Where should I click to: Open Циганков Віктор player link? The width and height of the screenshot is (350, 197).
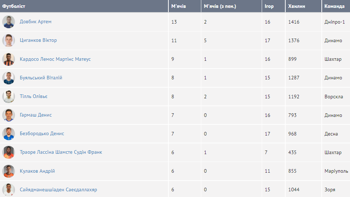pos(38,40)
